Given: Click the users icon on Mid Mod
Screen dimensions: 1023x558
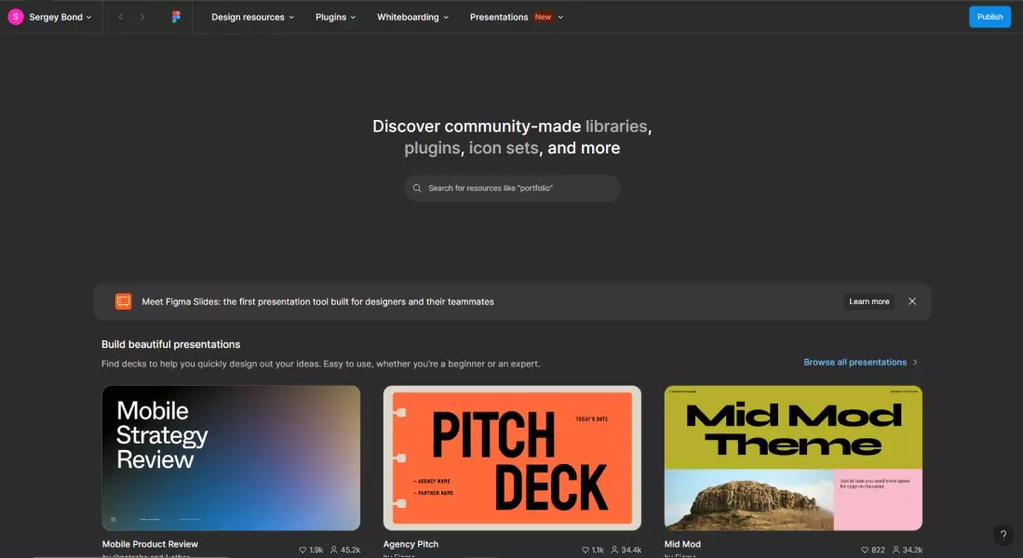Looking at the screenshot, I should click(x=895, y=551).
